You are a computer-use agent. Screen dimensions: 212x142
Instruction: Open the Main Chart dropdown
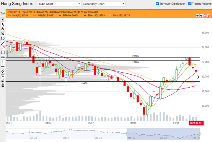click(59, 4)
